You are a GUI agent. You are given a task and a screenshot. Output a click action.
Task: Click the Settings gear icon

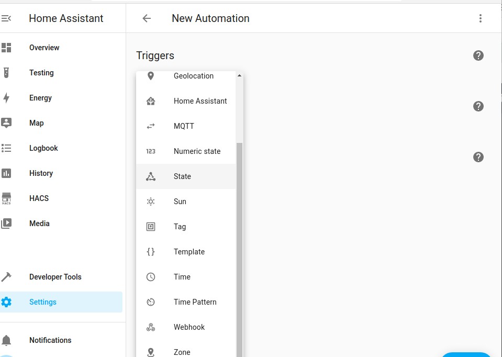coord(6,302)
